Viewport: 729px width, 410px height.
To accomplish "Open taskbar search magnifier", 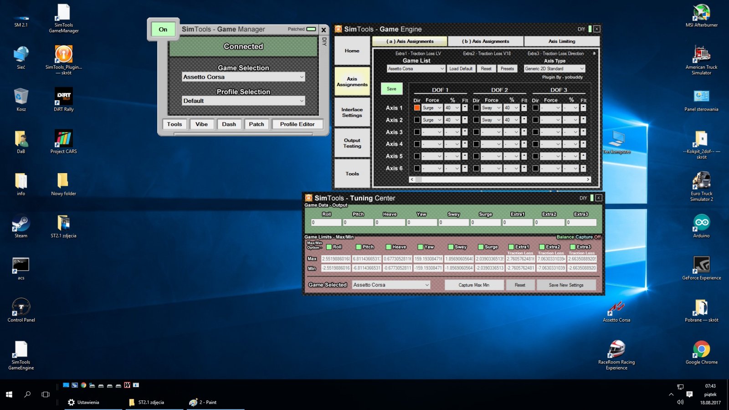I will pos(27,395).
